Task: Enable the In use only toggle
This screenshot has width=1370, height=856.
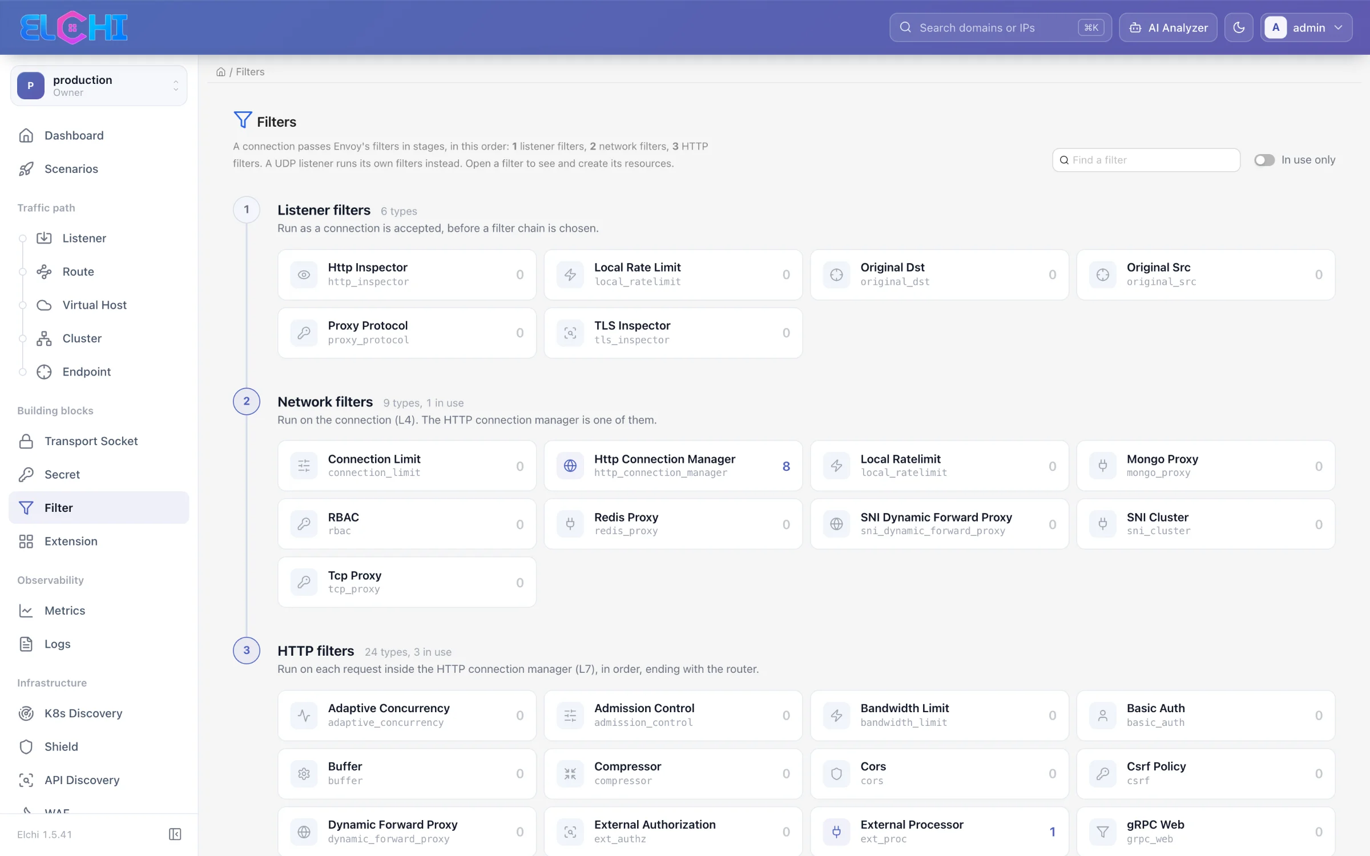Action: coord(1264,160)
